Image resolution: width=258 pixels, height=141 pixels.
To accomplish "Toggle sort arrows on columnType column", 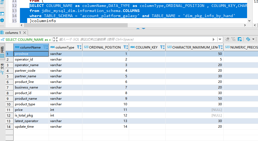I will [x=81, y=47].
